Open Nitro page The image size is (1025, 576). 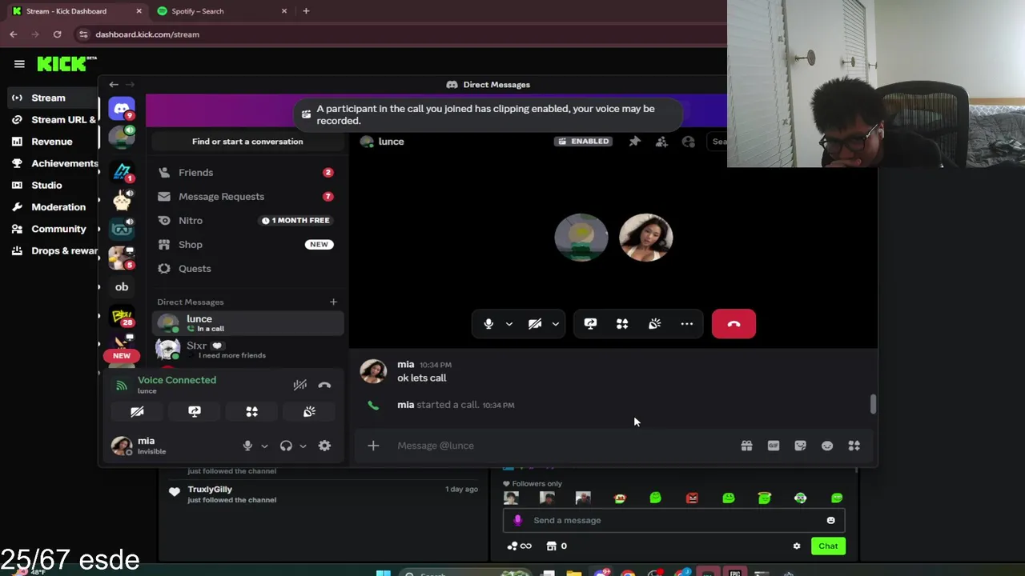point(247,221)
